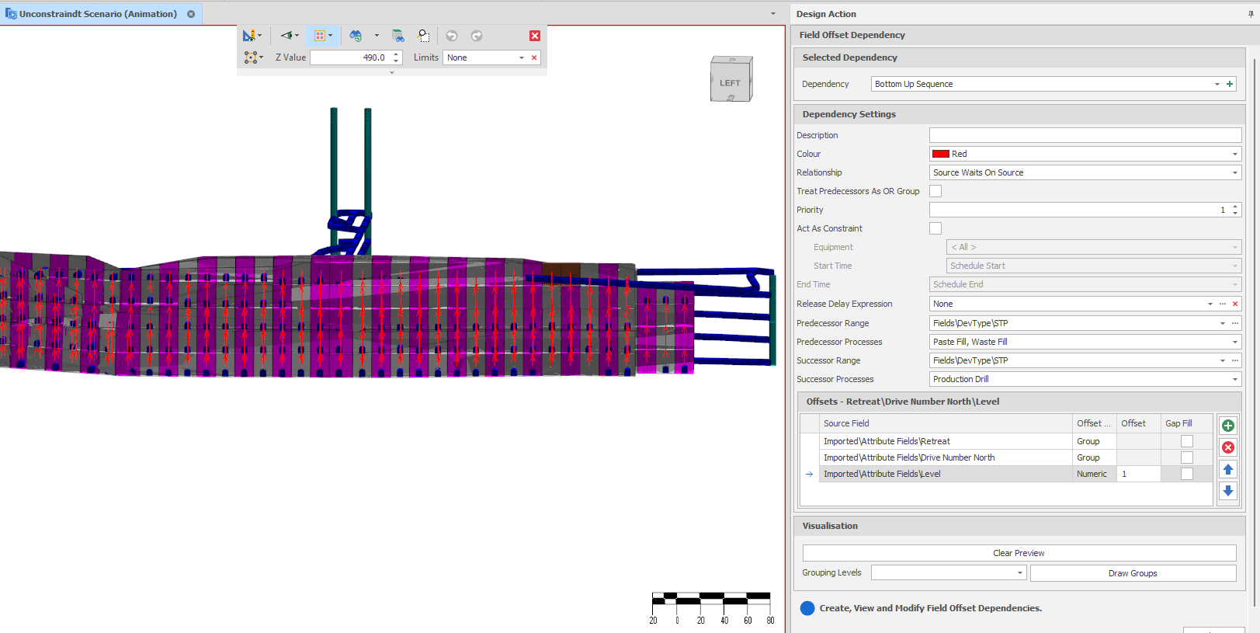The image size is (1260, 633).
Task: Click the Clear Preview button
Action: click(1019, 553)
